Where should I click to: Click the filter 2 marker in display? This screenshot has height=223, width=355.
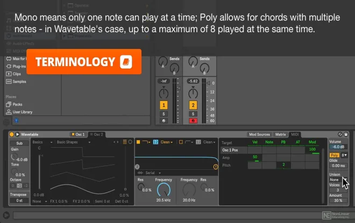click(137, 167)
